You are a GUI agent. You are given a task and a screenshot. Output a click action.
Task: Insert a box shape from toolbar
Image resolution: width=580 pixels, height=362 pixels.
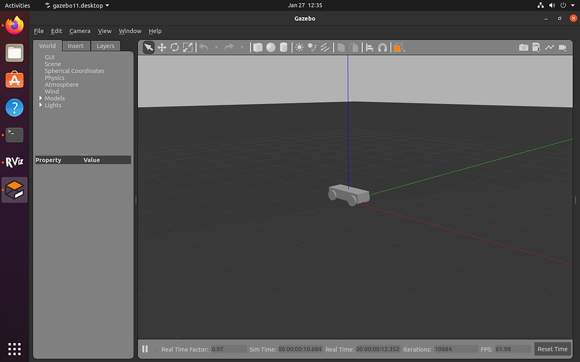258,47
